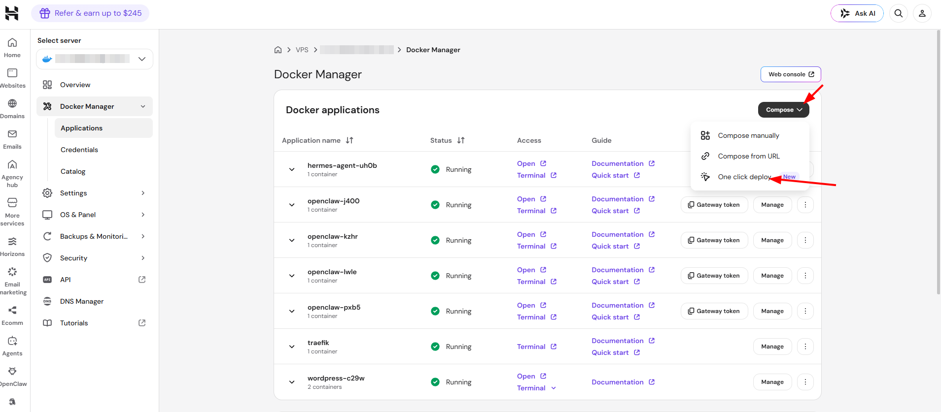Open More services icon
Viewport: 941px width, 412px height.
[x=12, y=212]
